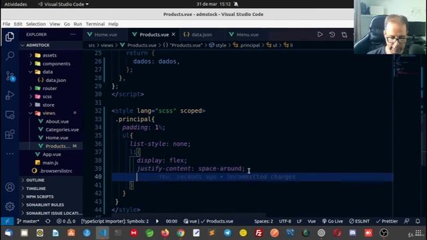Open the Run and Debug view
Image resolution: width=427 pixels, height=240 pixels.
coord(10,95)
